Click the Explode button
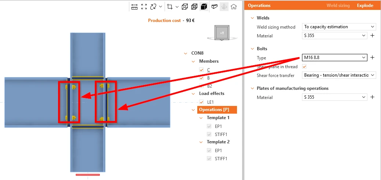381x180 pixels. point(365,5)
